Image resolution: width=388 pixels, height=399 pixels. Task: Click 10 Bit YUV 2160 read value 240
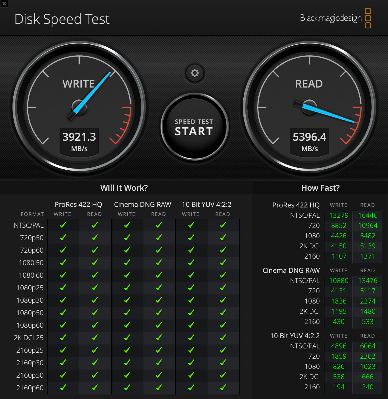coord(368,387)
